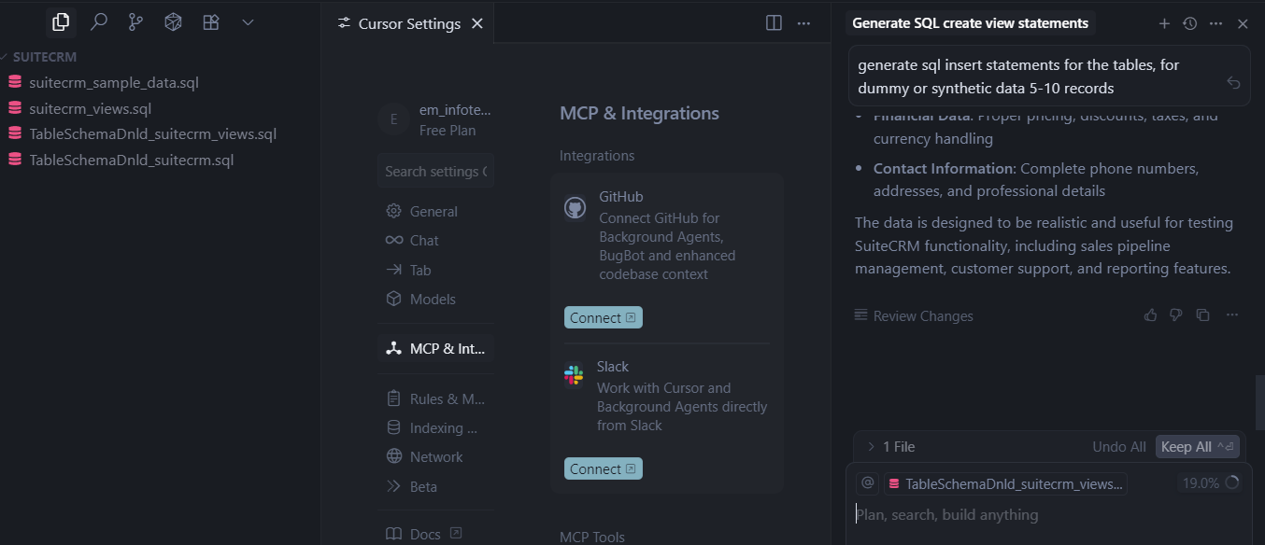This screenshot has height=545, width=1265.
Task: Select MCP & Integrations settings section
Action: (x=436, y=348)
